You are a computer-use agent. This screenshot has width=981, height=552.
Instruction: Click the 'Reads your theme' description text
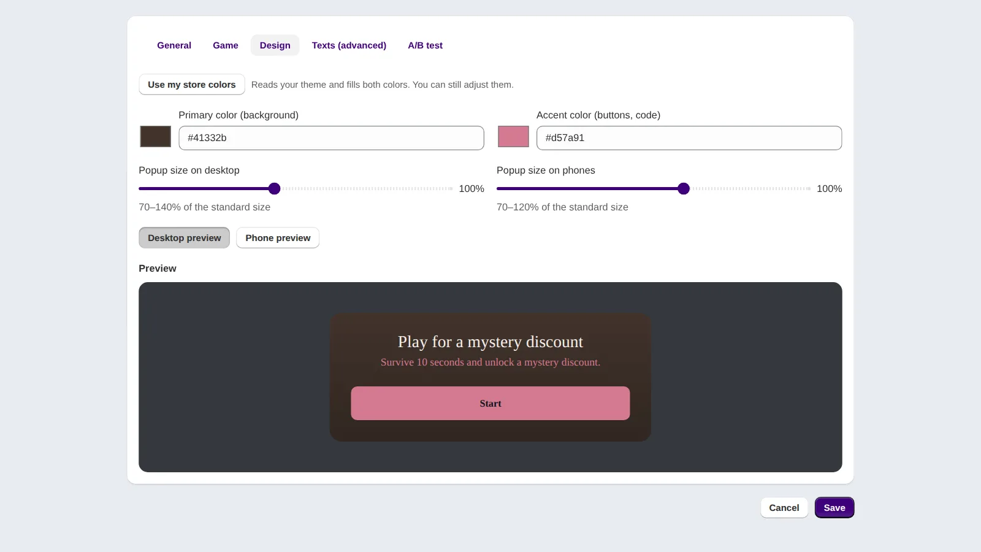tap(383, 85)
